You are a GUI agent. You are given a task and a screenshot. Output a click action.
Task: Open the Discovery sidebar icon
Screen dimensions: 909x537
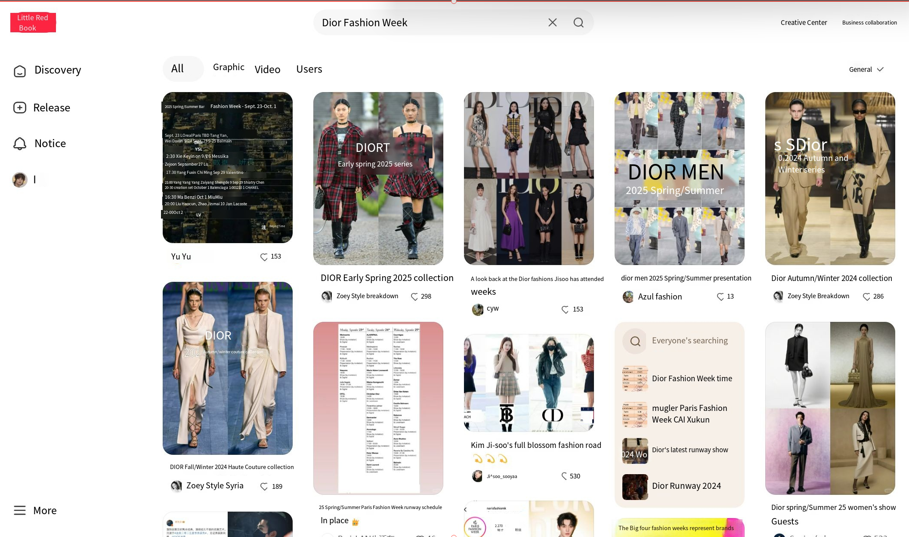click(20, 71)
